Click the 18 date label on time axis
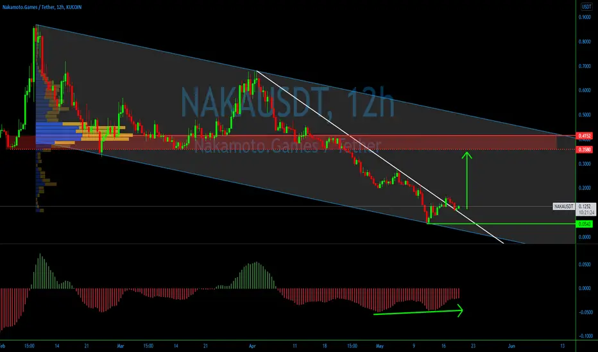 tap(325, 346)
